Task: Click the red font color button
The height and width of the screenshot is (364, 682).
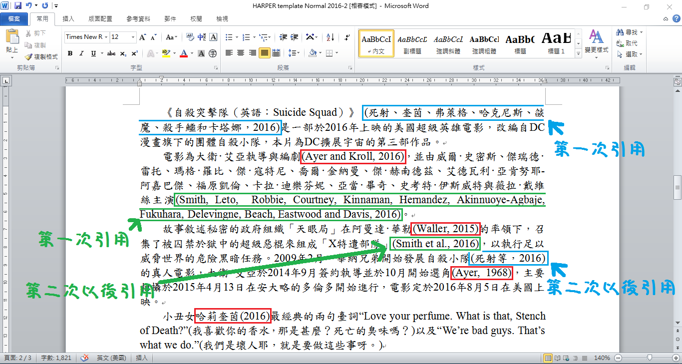Action: tap(183, 53)
